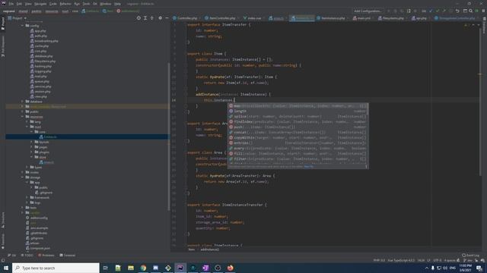
Task: Click Collapse All icon in Project panel
Action: point(152,18)
